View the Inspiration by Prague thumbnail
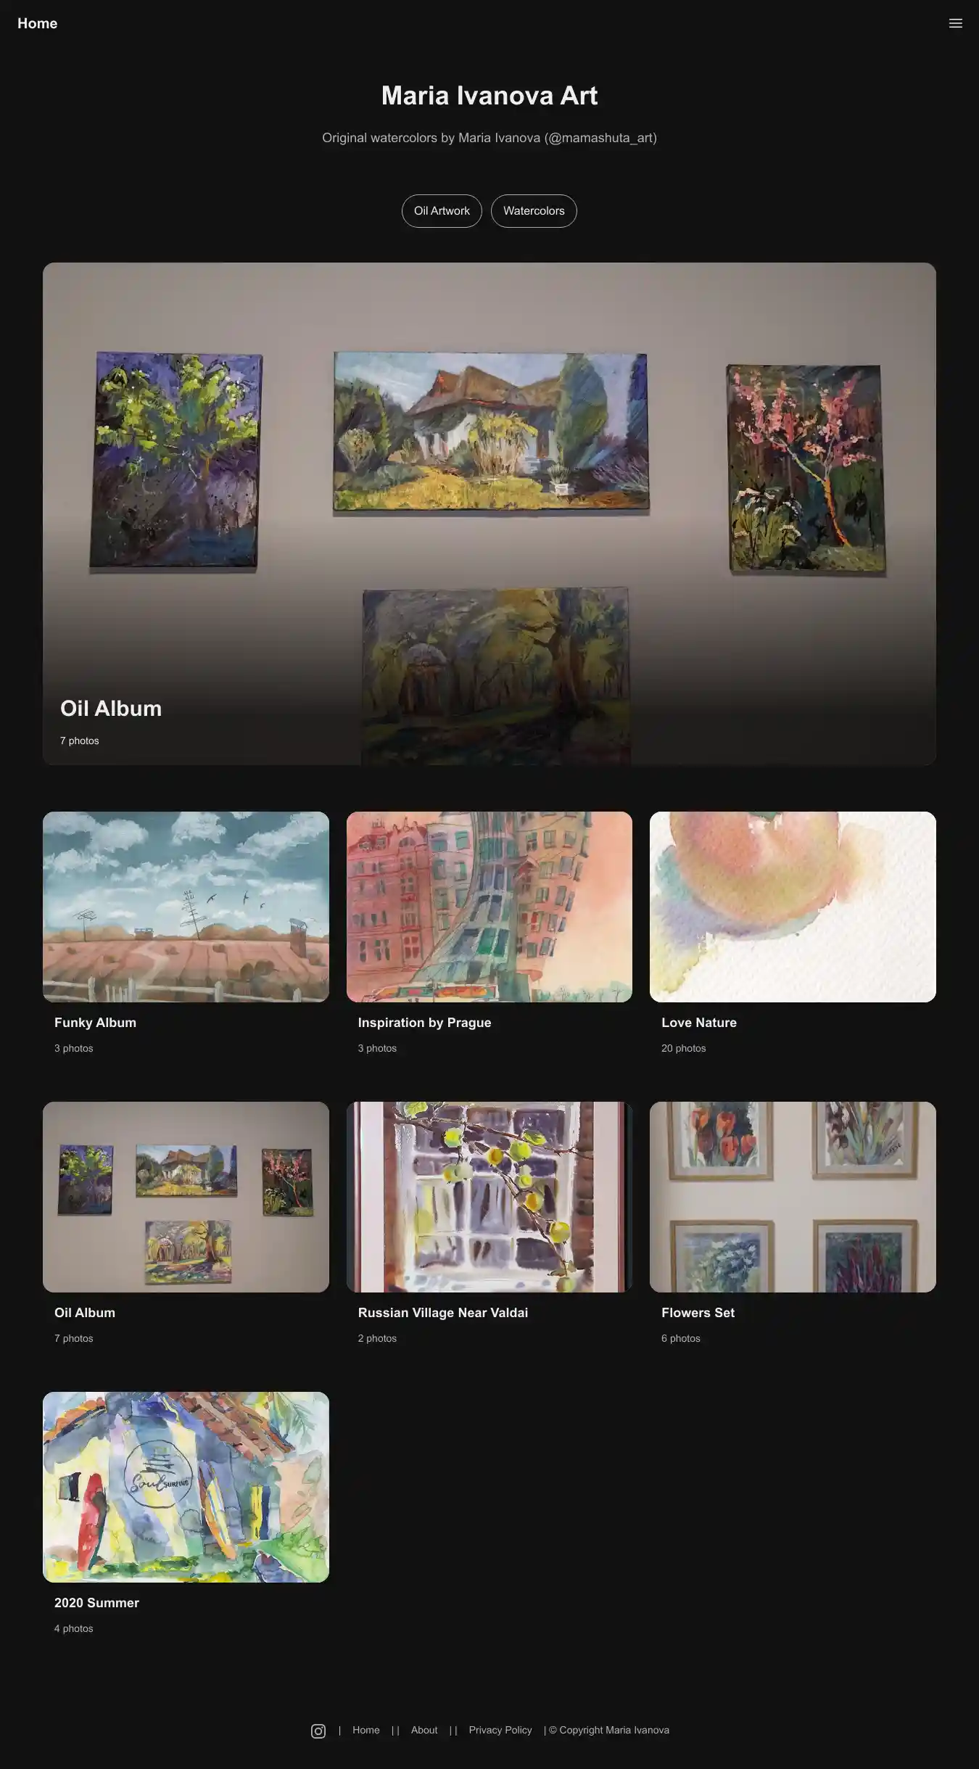979x1769 pixels. 489,907
